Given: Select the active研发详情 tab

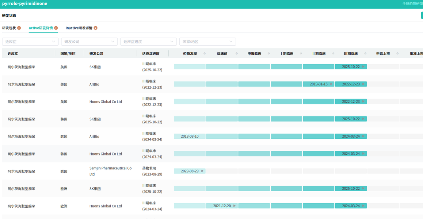Looking at the screenshot, I should coord(41,28).
